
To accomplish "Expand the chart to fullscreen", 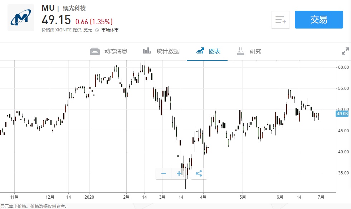I will 345,51.
